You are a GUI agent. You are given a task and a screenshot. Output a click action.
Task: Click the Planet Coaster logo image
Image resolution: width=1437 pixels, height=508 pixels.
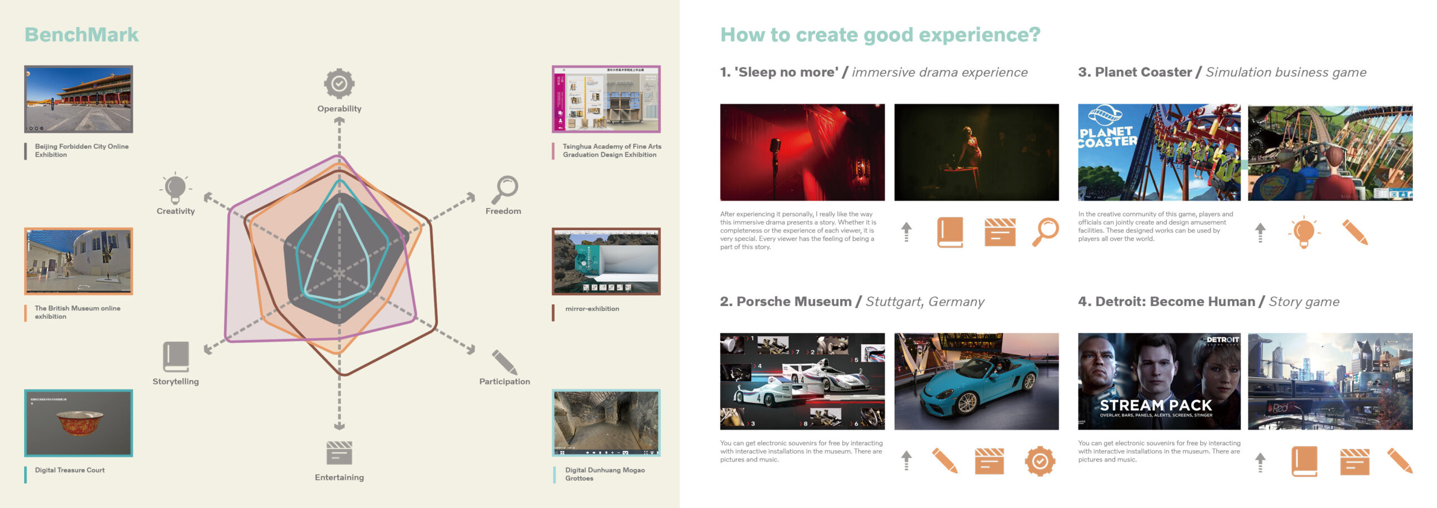pos(1159,152)
